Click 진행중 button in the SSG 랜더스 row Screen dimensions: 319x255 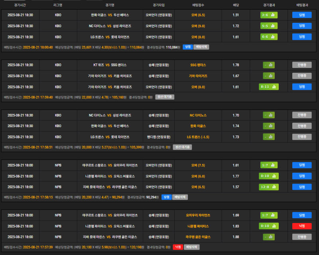tap(302, 65)
